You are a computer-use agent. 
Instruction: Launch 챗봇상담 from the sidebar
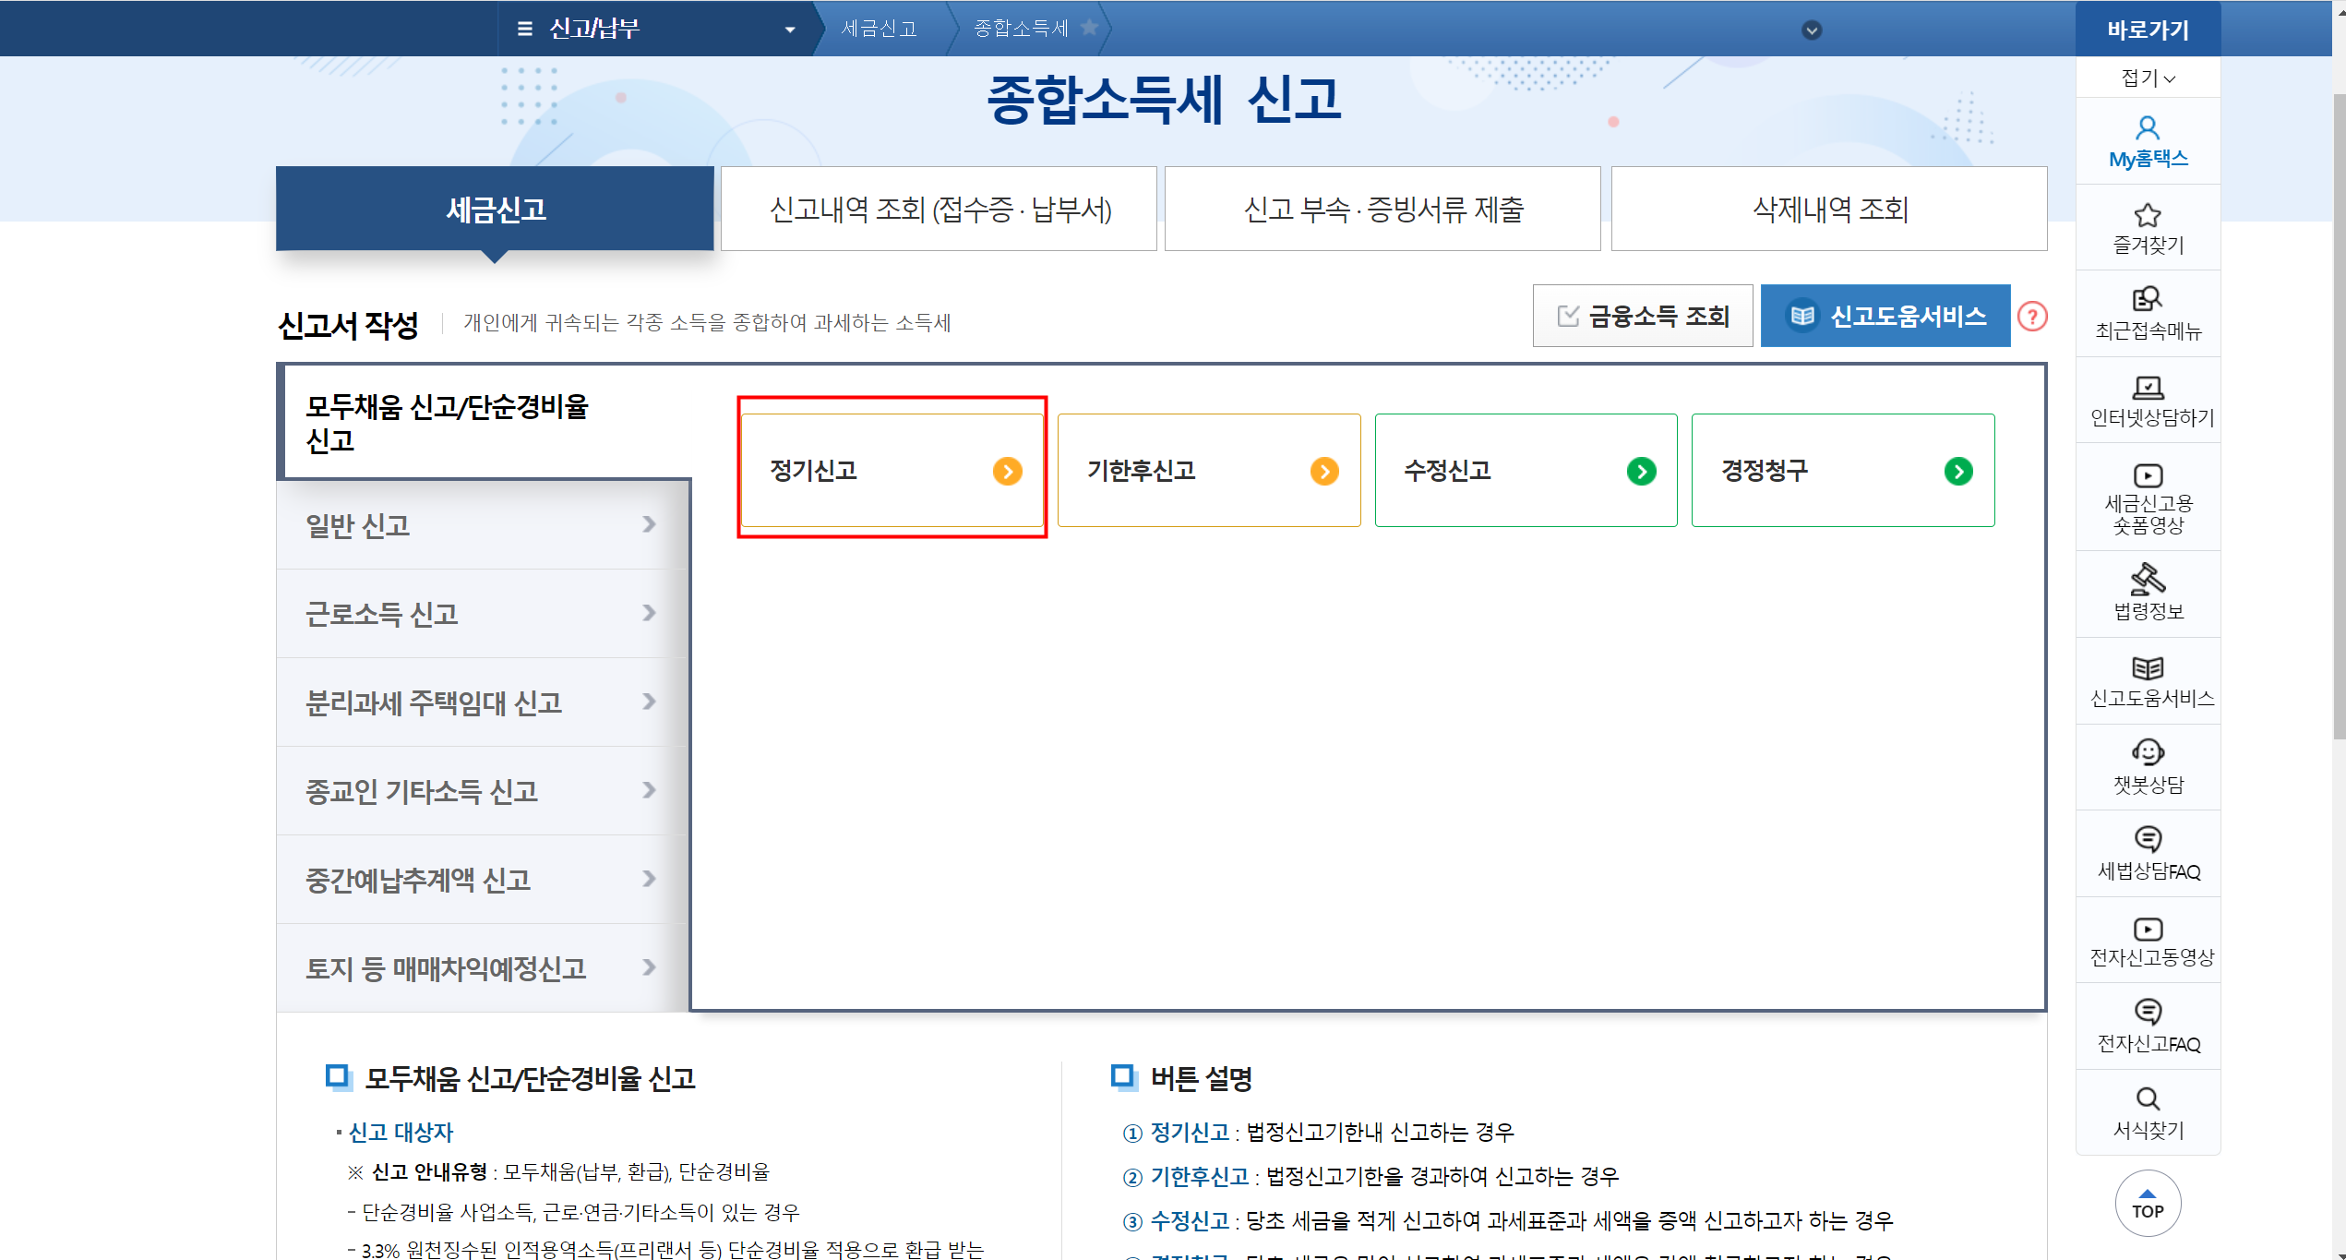(x=2148, y=767)
